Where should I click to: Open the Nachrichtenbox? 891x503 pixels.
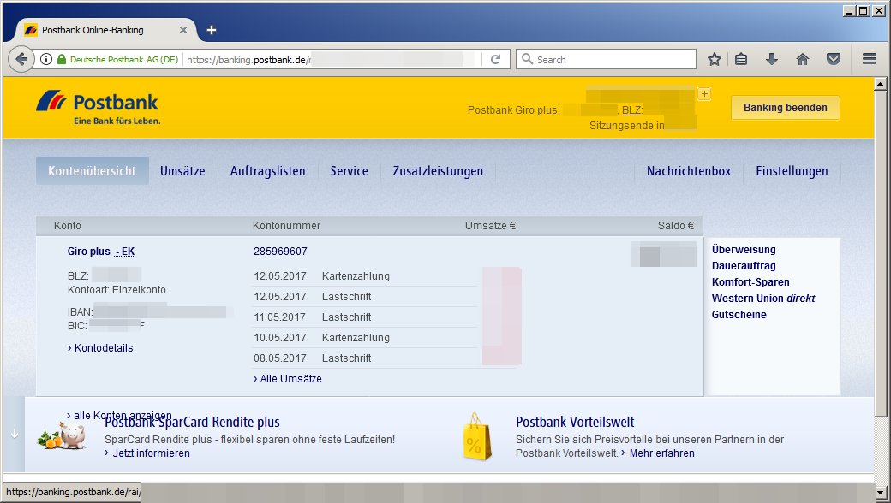click(689, 171)
